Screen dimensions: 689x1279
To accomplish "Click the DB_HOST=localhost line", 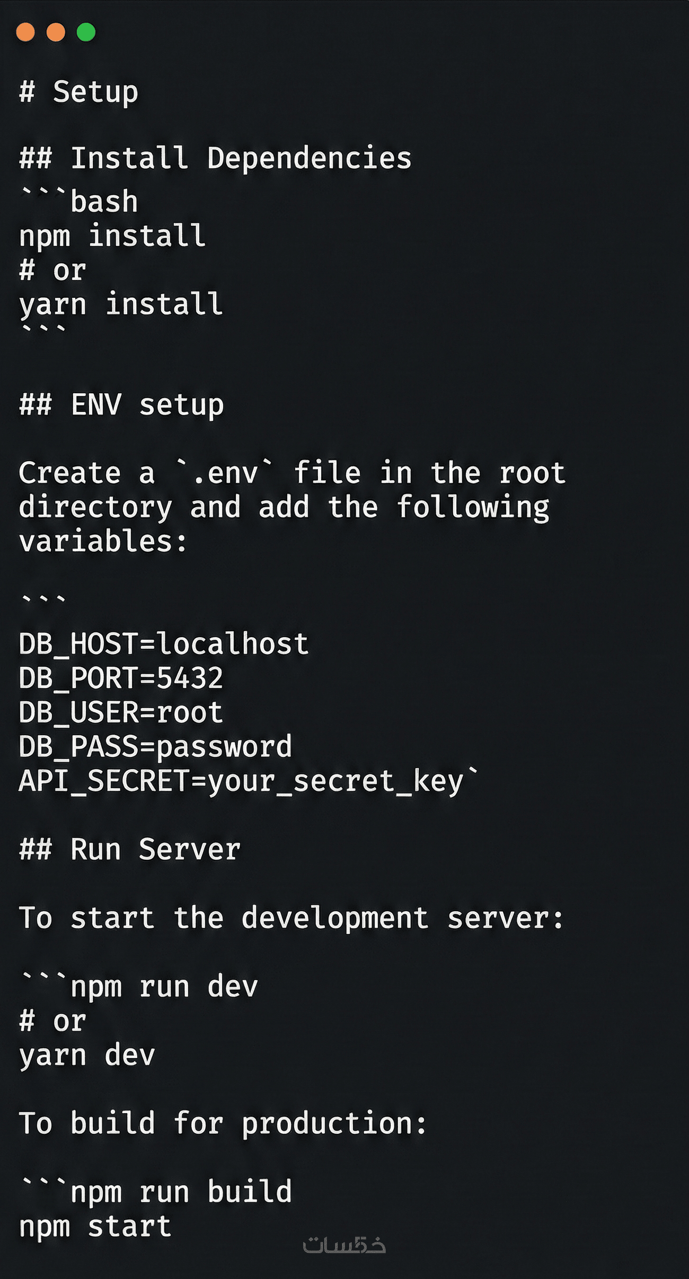I will pos(163,643).
